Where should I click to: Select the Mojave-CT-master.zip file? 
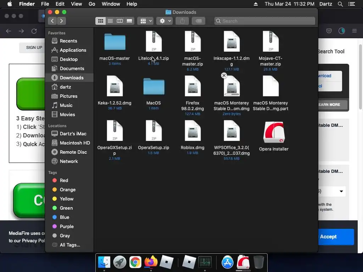(x=270, y=42)
